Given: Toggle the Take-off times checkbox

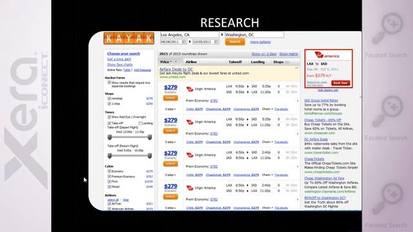Looking at the screenshot, I should 109,123.
